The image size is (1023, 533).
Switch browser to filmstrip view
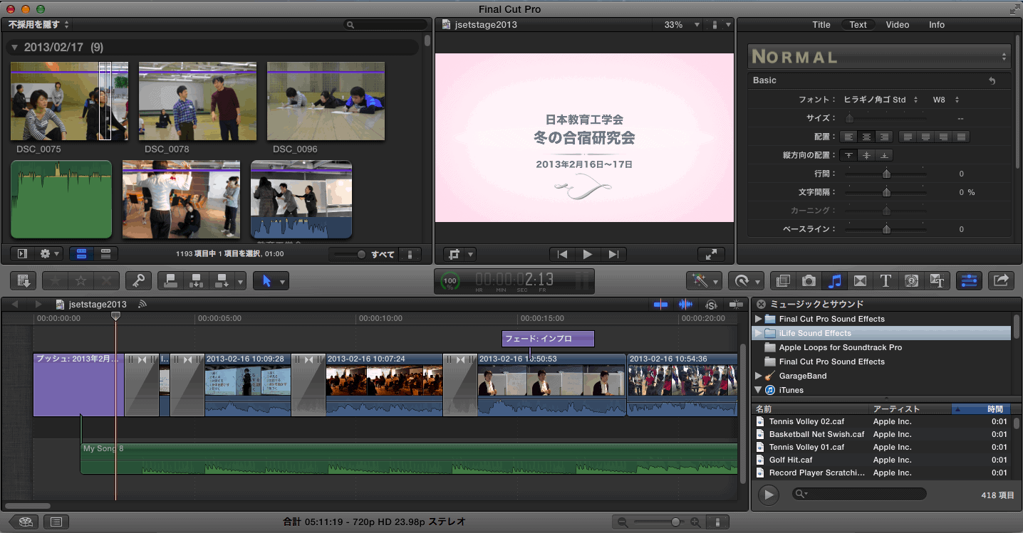point(82,254)
